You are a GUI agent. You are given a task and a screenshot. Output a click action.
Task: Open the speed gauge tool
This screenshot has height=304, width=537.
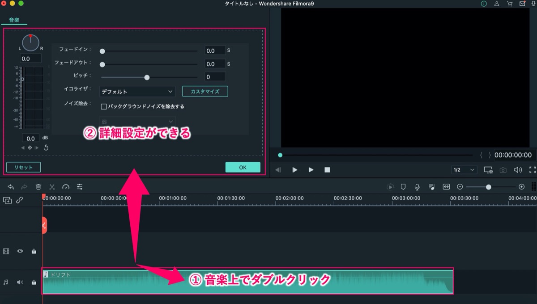(66, 187)
